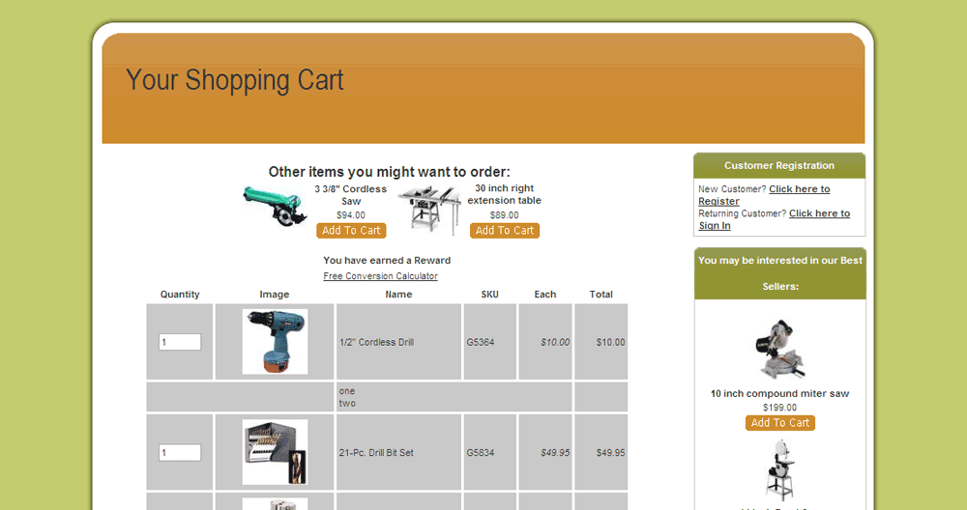The width and height of the screenshot is (967, 510).
Task: Click the 30 inch right extension table name
Action: pyautogui.click(x=505, y=194)
